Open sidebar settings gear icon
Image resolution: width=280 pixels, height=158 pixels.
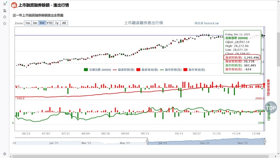[5, 154]
